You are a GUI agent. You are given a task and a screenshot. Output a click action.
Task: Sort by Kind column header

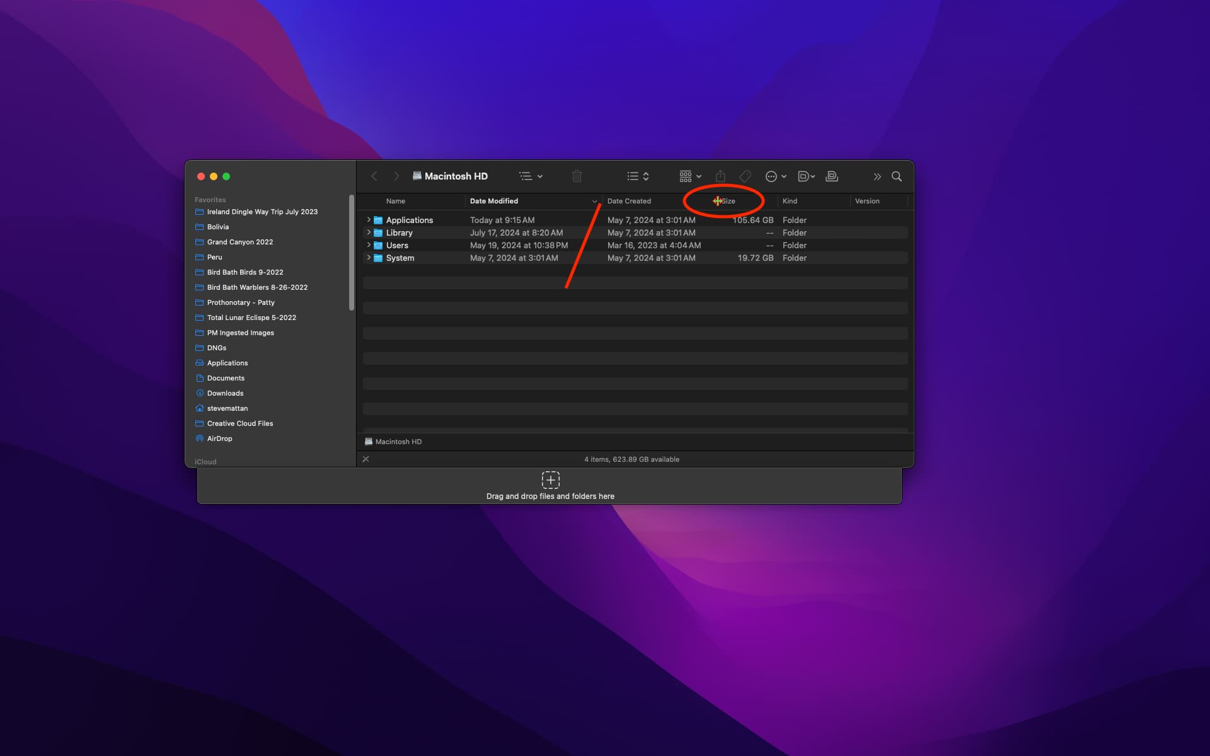(x=790, y=201)
